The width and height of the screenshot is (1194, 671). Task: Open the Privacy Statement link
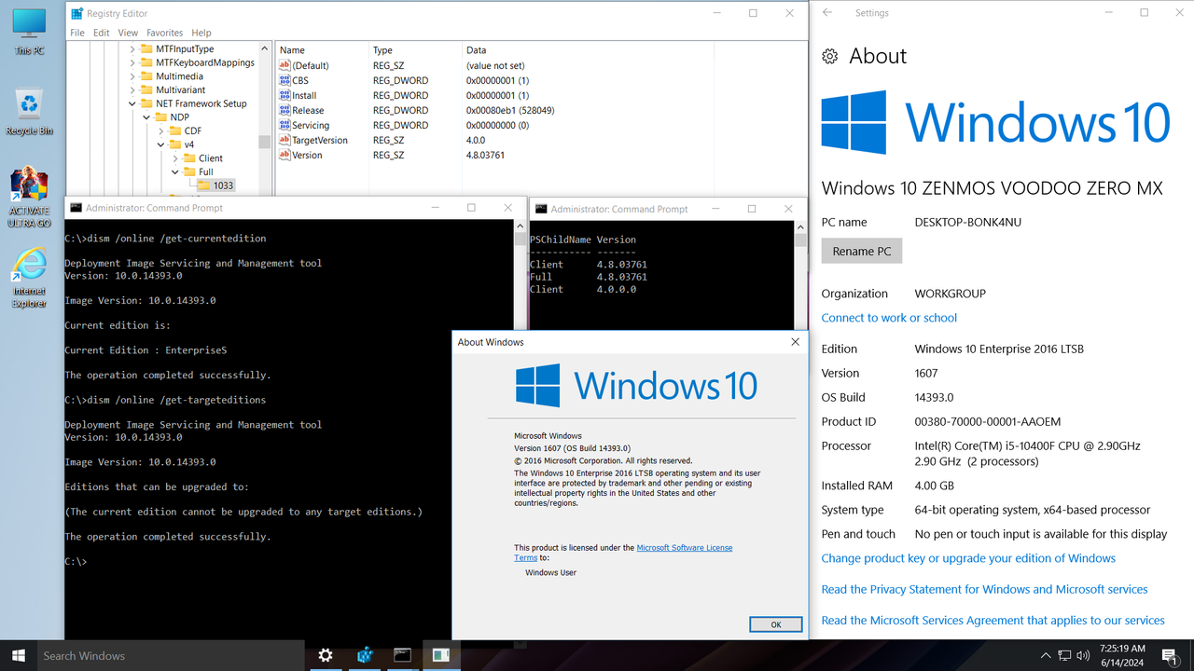pyautogui.click(x=984, y=589)
